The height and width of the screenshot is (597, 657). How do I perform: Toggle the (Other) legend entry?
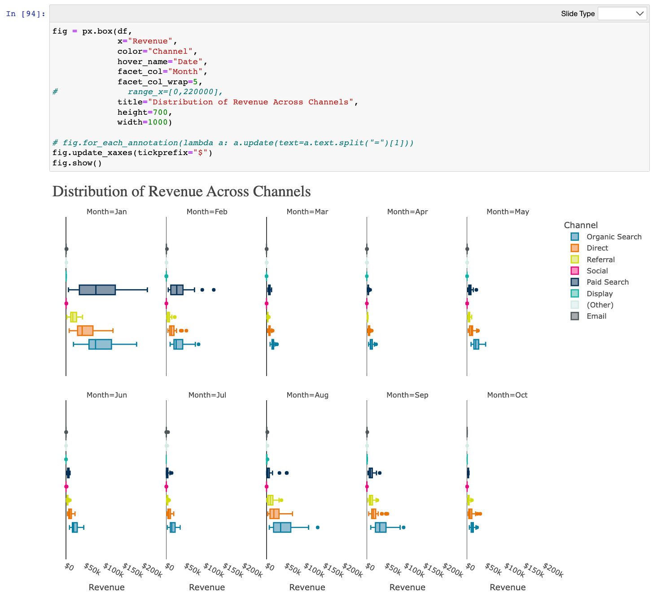[x=600, y=305]
